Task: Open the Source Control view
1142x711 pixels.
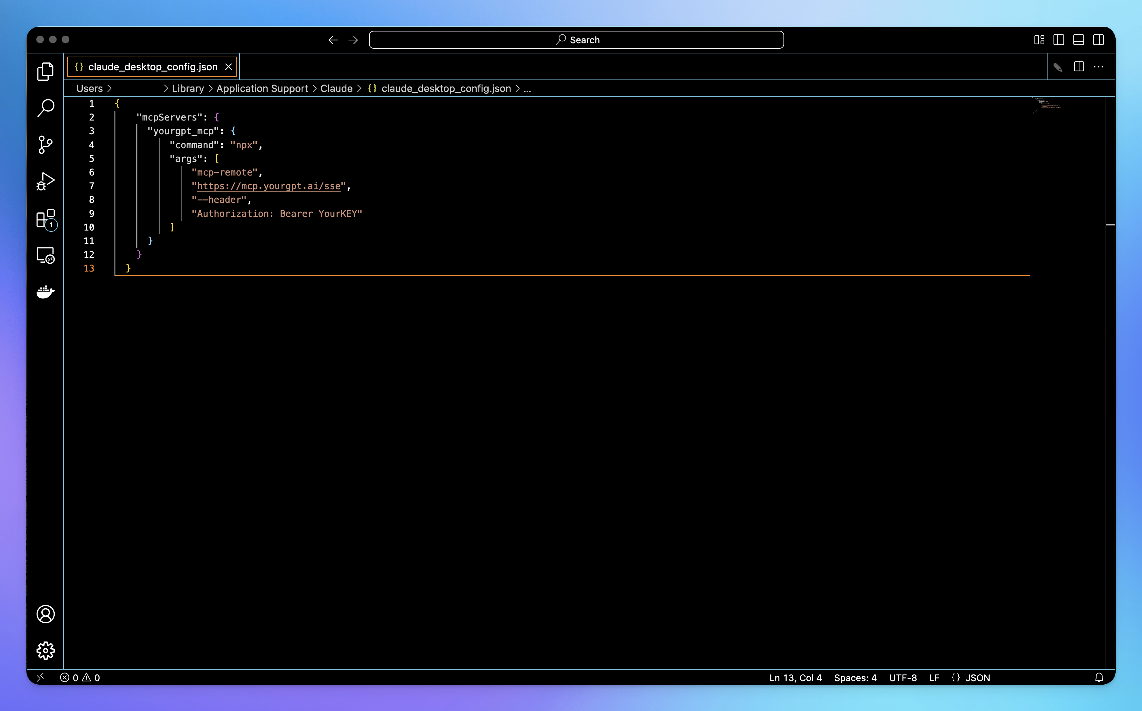Action: pyautogui.click(x=45, y=144)
